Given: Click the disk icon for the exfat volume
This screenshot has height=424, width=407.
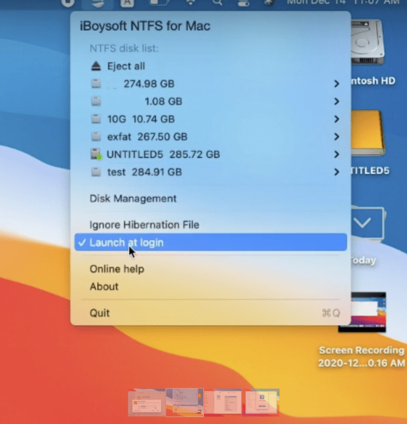Looking at the screenshot, I should coord(96,137).
